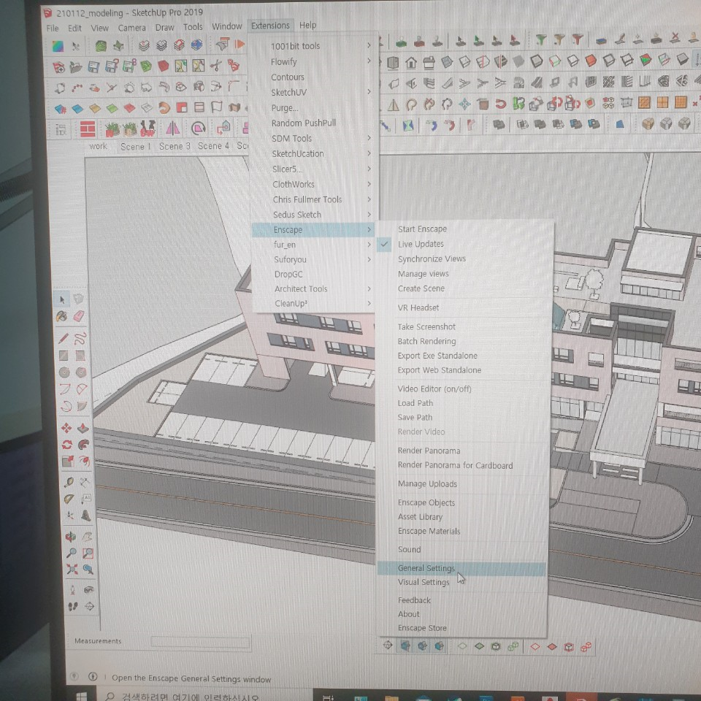Activate the pencil Line tool
The width and height of the screenshot is (701, 701).
pyautogui.click(x=64, y=338)
